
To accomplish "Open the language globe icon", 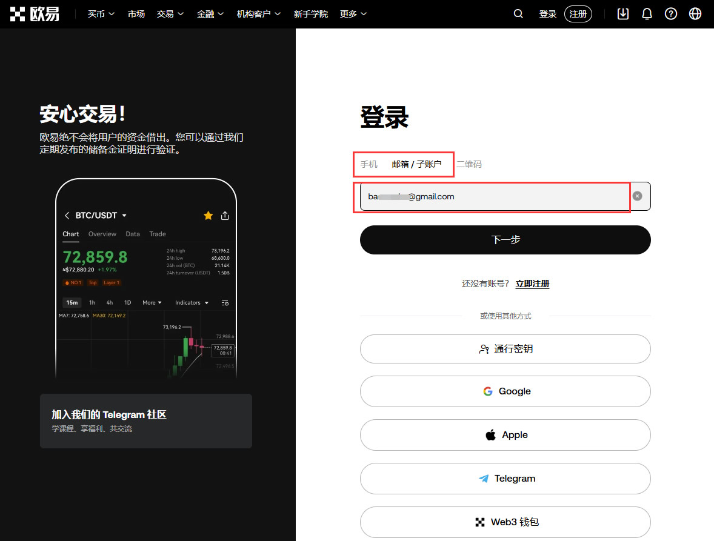I will pos(695,13).
